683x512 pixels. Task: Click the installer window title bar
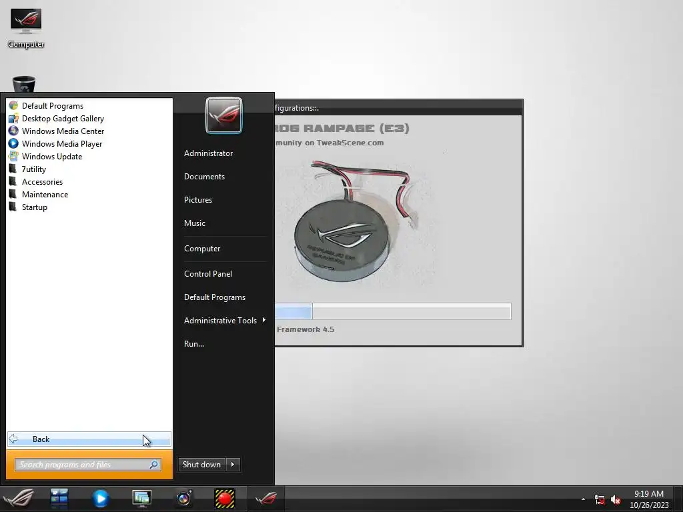tap(399, 107)
